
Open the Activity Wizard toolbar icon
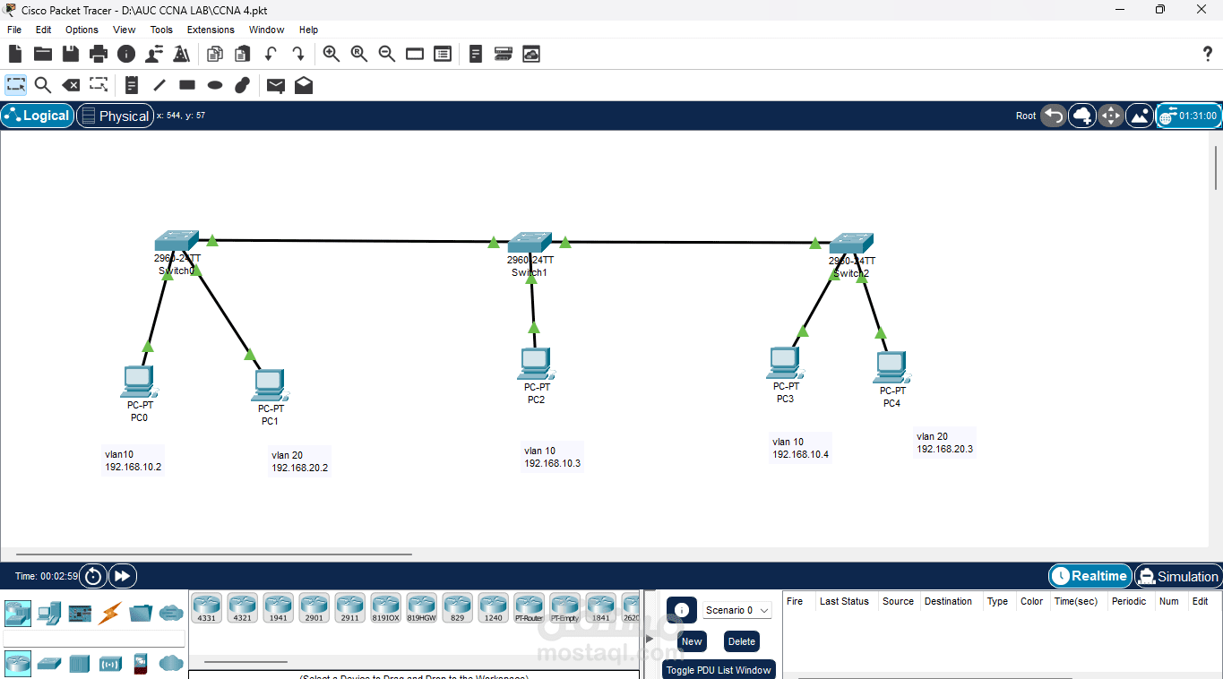click(182, 54)
